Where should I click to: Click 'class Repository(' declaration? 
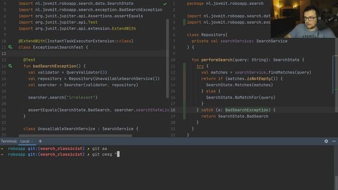[207, 35]
